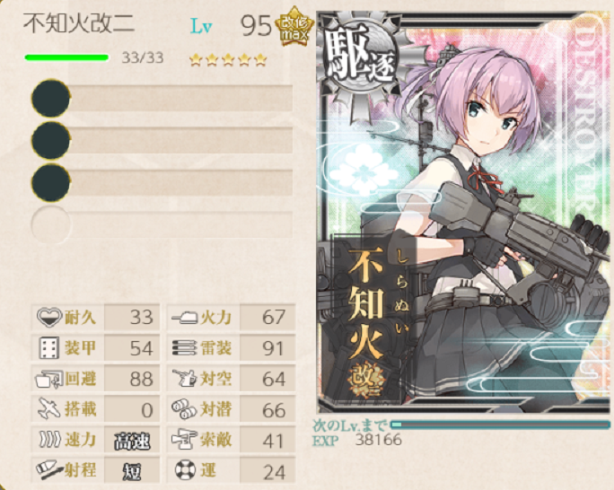
Task: Click the lifebuoy icon beside 運
Action: pyautogui.click(x=185, y=470)
